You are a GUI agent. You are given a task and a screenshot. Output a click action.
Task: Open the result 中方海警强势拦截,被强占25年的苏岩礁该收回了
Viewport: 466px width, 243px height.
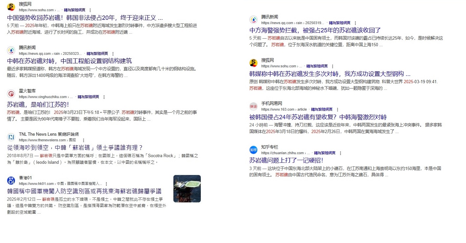coord(315,31)
